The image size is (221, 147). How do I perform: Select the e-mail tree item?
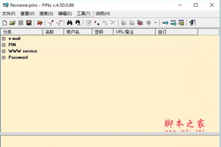click(x=14, y=38)
